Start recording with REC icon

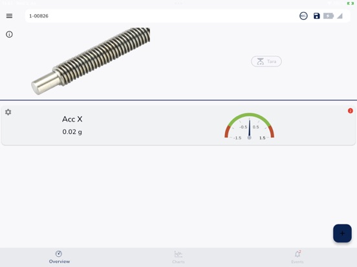[303, 16]
